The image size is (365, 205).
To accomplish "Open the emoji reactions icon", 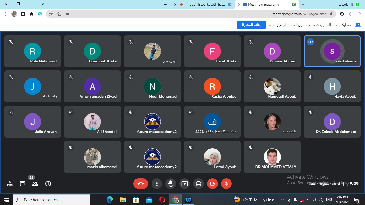I will [199, 184].
